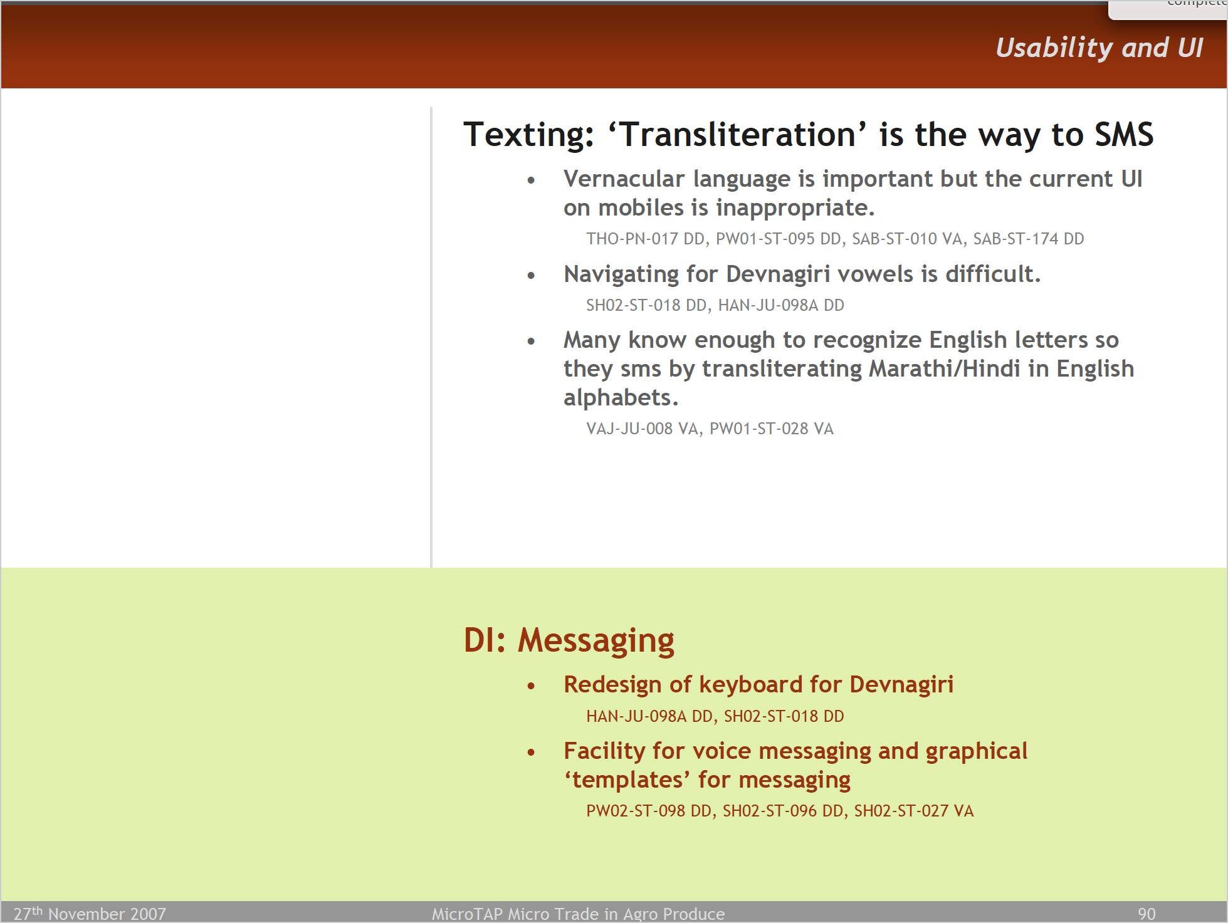Click reference line starting 'THO-PN-017 DD'

[834, 239]
